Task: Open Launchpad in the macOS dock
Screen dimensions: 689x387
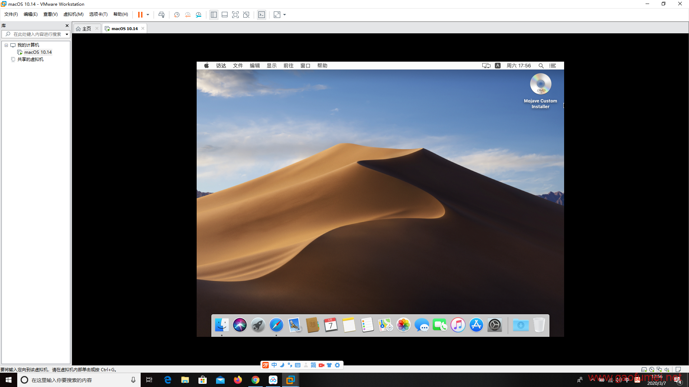Action: pos(258,325)
